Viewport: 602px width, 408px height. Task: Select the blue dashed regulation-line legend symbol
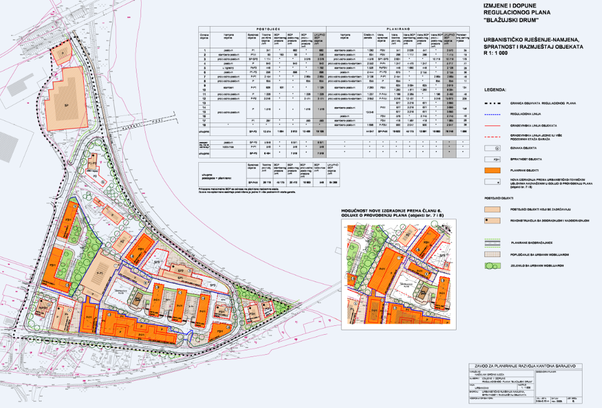pyautogui.click(x=492, y=114)
